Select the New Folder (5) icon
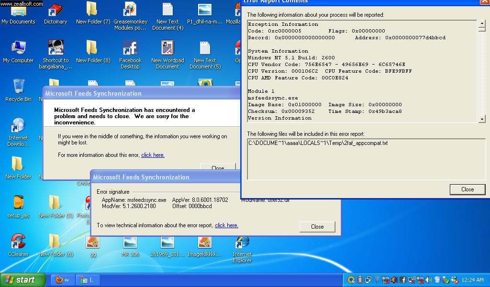Viewport: 490px width, 287px height. click(56, 207)
